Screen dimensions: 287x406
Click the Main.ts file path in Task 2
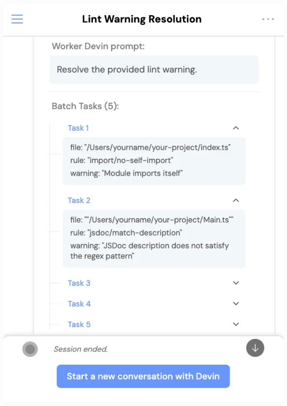[x=154, y=220]
